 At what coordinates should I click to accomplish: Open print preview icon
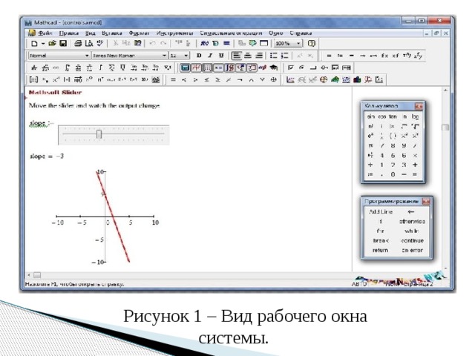[x=89, y=43]
